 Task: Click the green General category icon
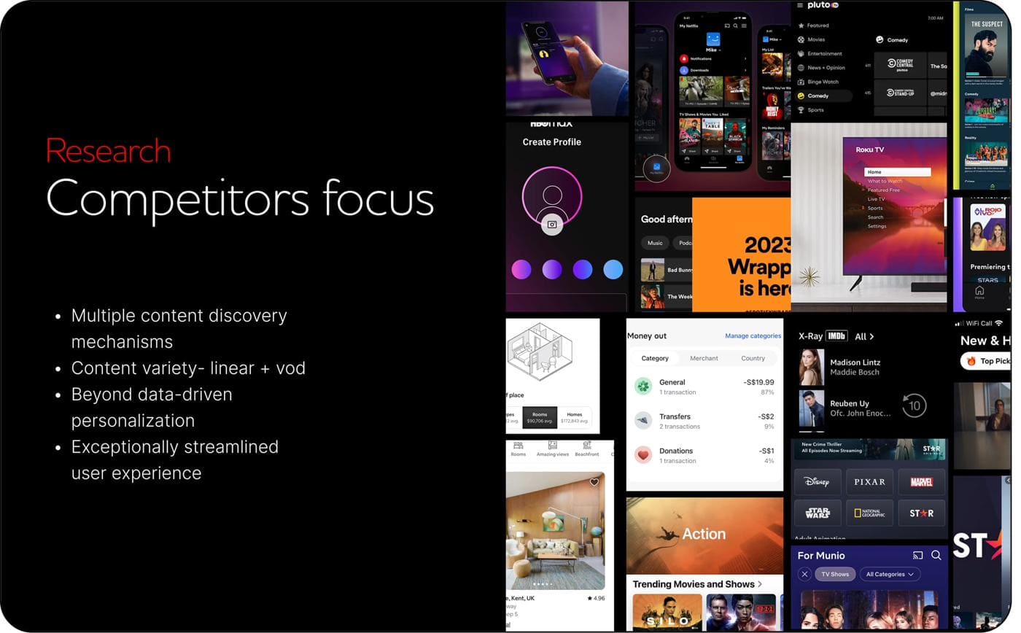(x=643, y=387)
